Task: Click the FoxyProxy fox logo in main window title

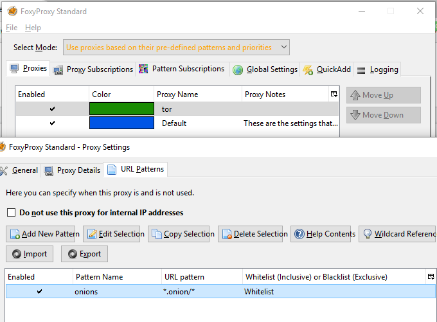Action: (x=12, y=11)
